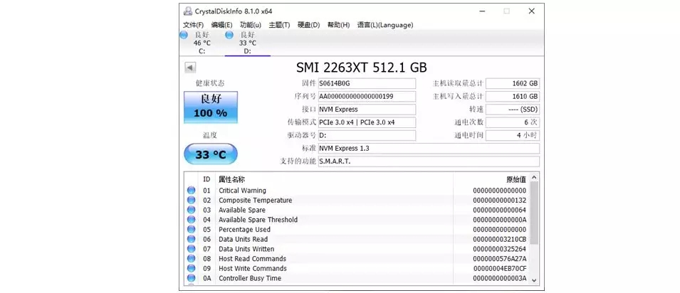Click the power on hours 4 小时
Viewport: 680px width, 293px height.
coord(513,135)
